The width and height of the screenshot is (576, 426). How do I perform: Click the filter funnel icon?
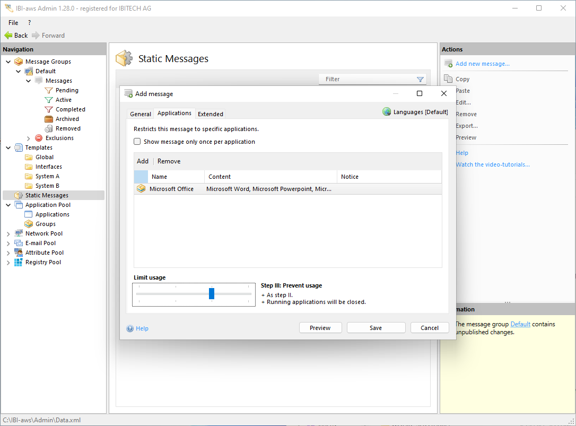coord(420,80)
